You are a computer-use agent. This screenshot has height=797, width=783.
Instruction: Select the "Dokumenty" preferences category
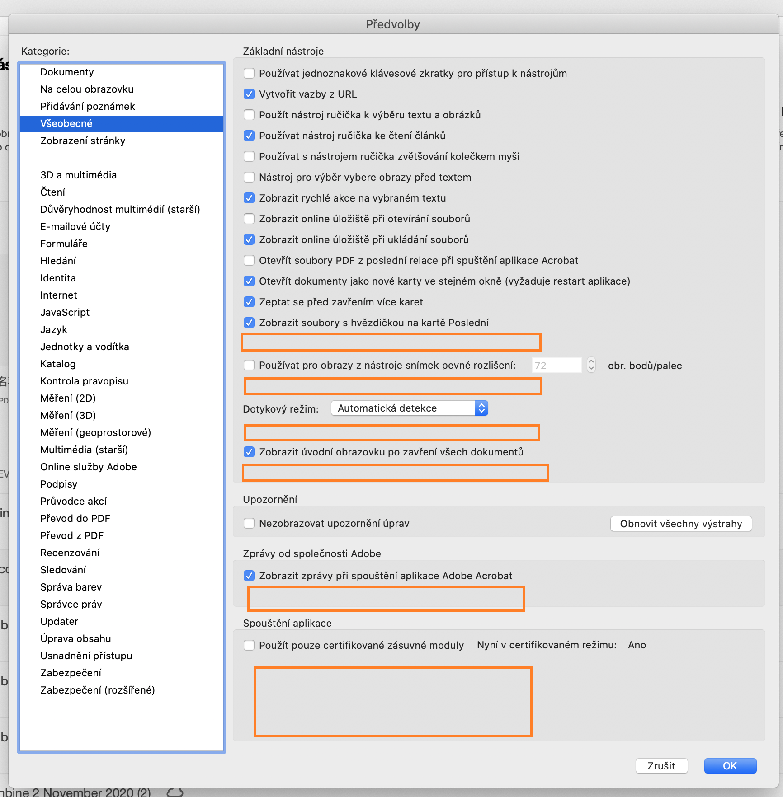point(66,71)
